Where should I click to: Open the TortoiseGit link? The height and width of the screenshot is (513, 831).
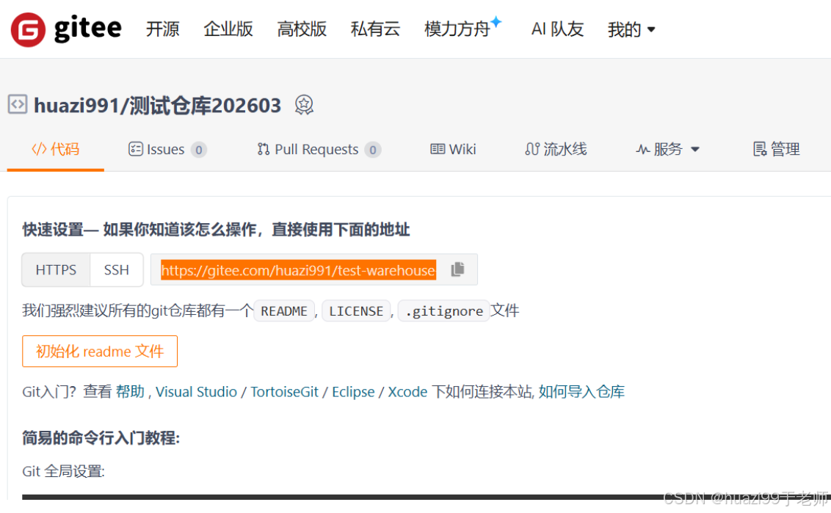click(x=285, y=392)
